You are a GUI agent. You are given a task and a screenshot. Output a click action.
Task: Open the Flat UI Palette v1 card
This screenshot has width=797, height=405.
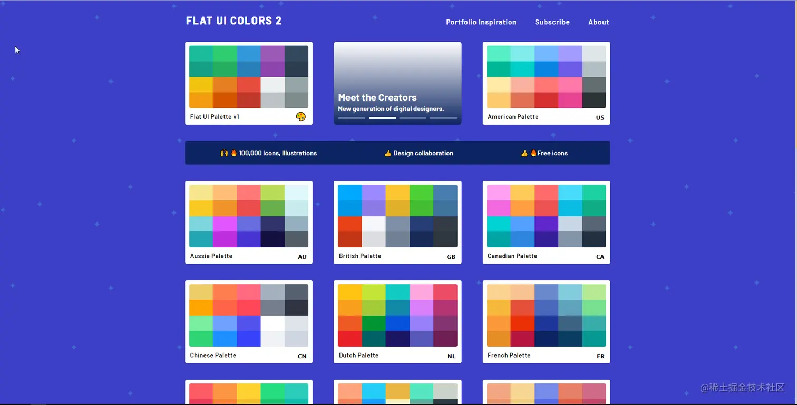249,83
